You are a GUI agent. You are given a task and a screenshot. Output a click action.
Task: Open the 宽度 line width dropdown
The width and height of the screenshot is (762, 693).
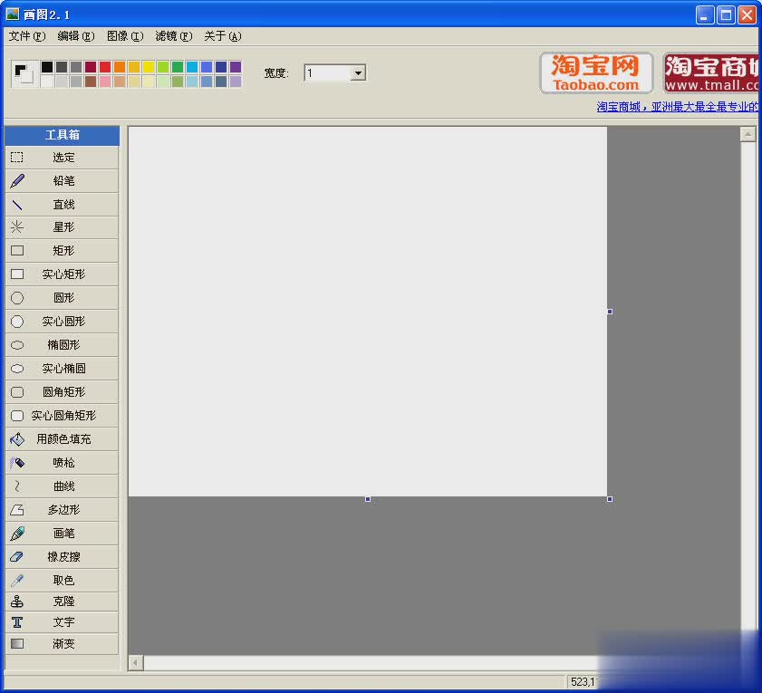(x=358, y=72)
